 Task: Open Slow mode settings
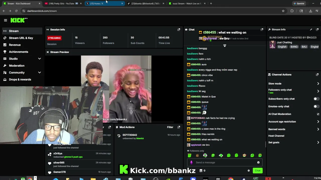pos(293,83)
